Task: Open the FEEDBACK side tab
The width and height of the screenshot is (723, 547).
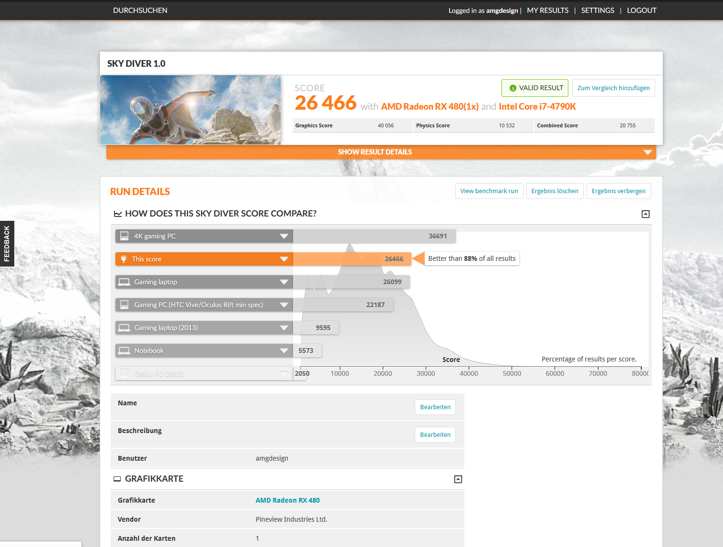Action: click(7, 244)
